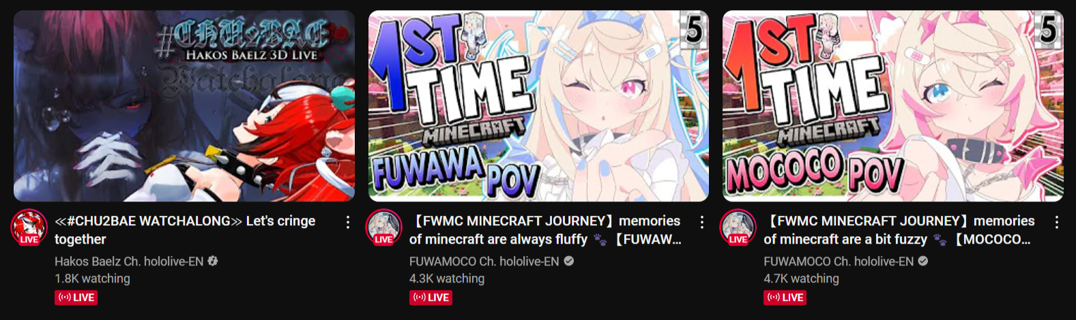Click the verified badge next to Hakos Baelz
This screenshot has height=320, width=1076.
[213, 261]
